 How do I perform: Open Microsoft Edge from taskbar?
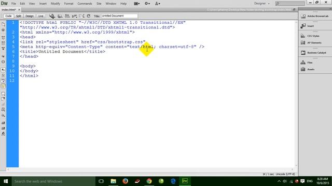click(x=173, y=181)
